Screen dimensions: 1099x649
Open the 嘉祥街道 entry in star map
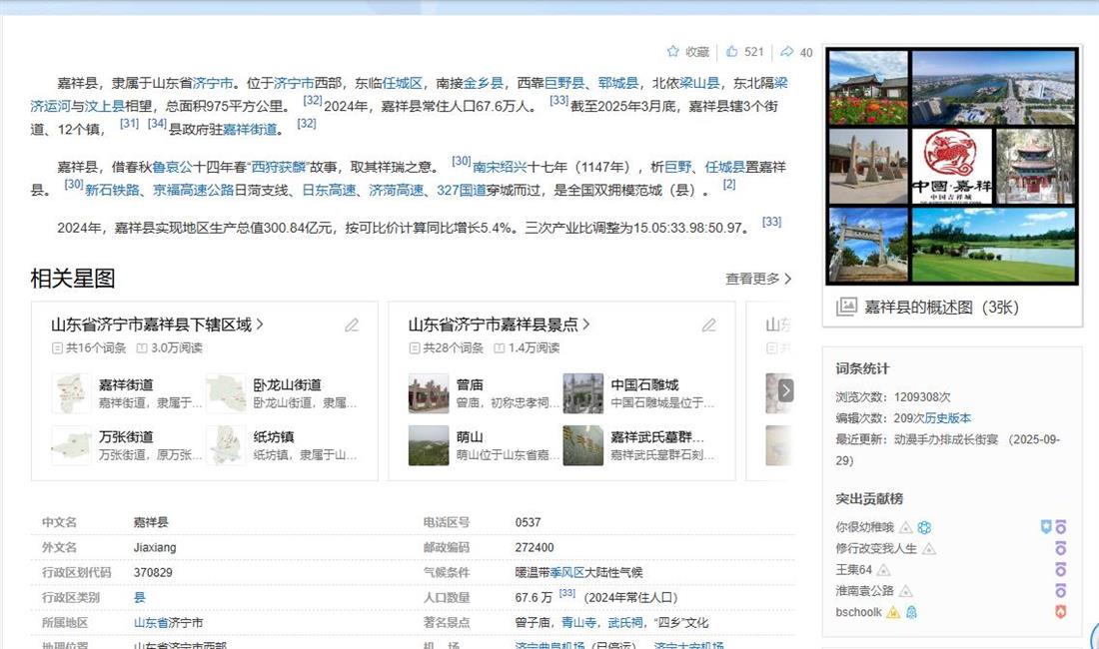coord(126,384)
